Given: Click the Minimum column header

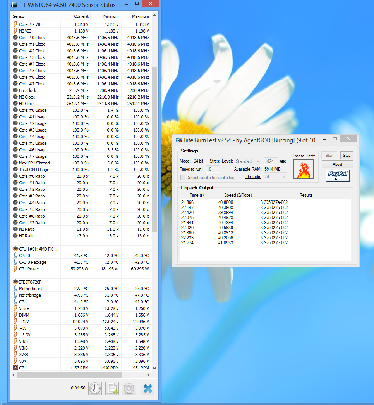Looking at the screenshot, I should tap(106, 16).
